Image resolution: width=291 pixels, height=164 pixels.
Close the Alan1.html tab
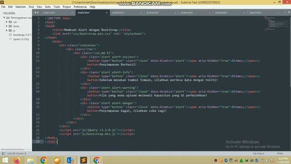[x=72, y=13]
